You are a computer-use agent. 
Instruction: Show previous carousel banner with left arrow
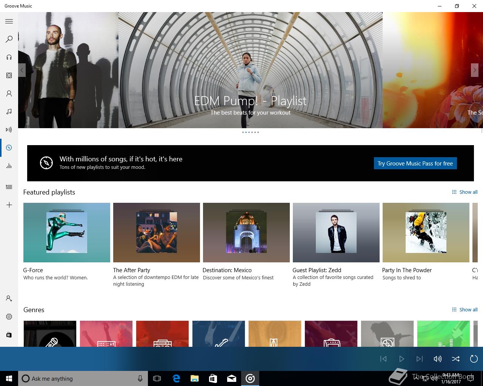pyautogui.click(x=22, y=70)
